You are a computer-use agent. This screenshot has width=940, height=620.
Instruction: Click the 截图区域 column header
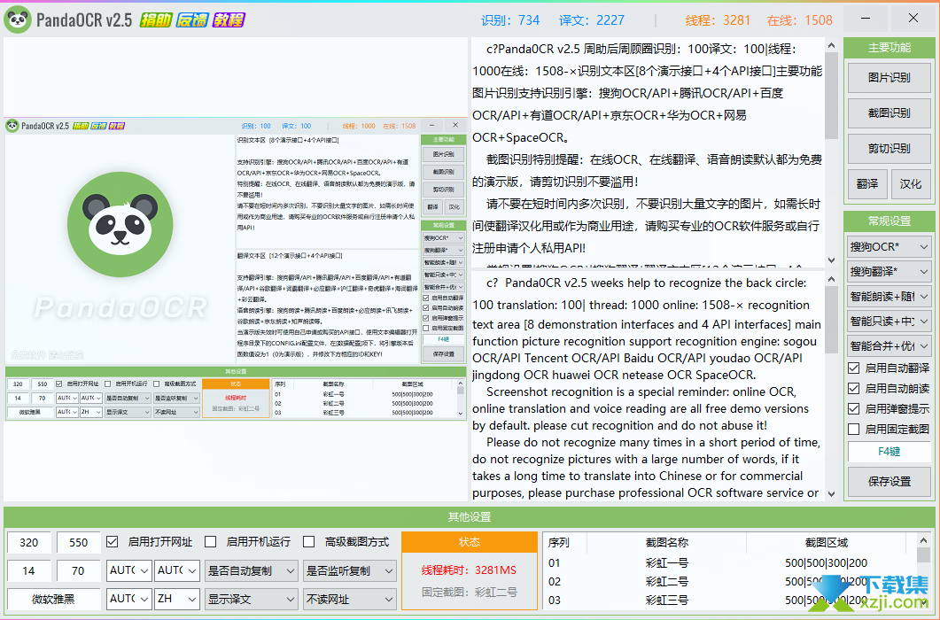[x=826, y=542]
